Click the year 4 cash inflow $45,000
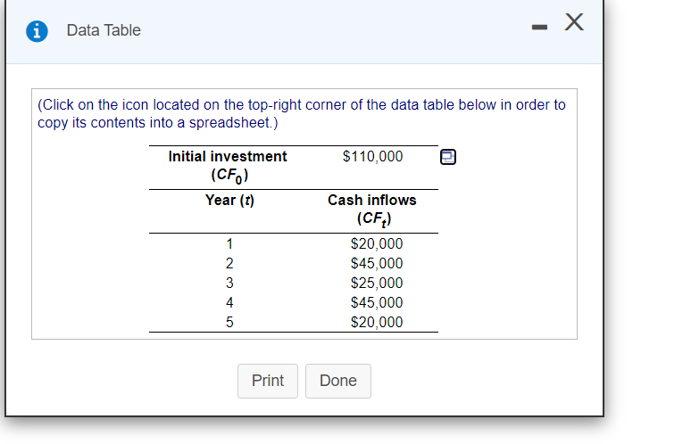Viewport: 691px width, 444px height. pos(378,303)
